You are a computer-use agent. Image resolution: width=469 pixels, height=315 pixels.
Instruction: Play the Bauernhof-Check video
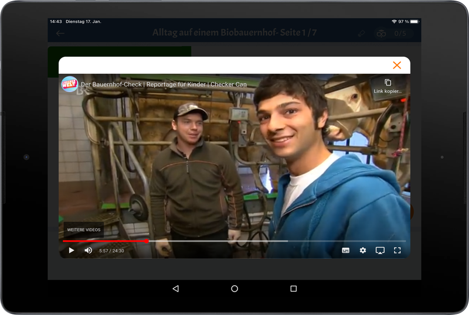pyautogui.click(x=72, y=251)
